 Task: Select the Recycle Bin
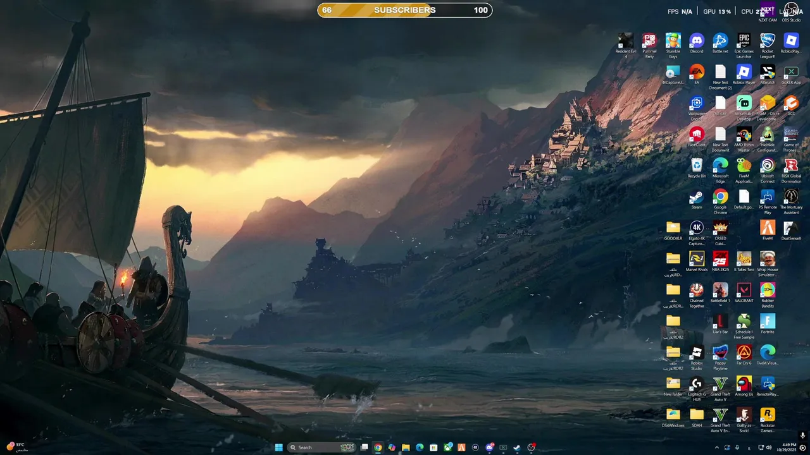tap(697, 167)
